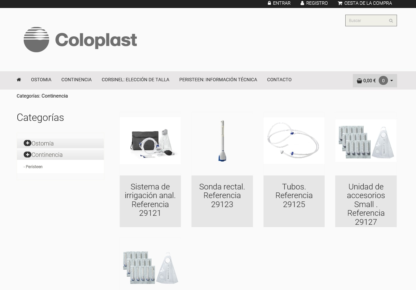Click the home icon in navigation bar

click(19, 80)
